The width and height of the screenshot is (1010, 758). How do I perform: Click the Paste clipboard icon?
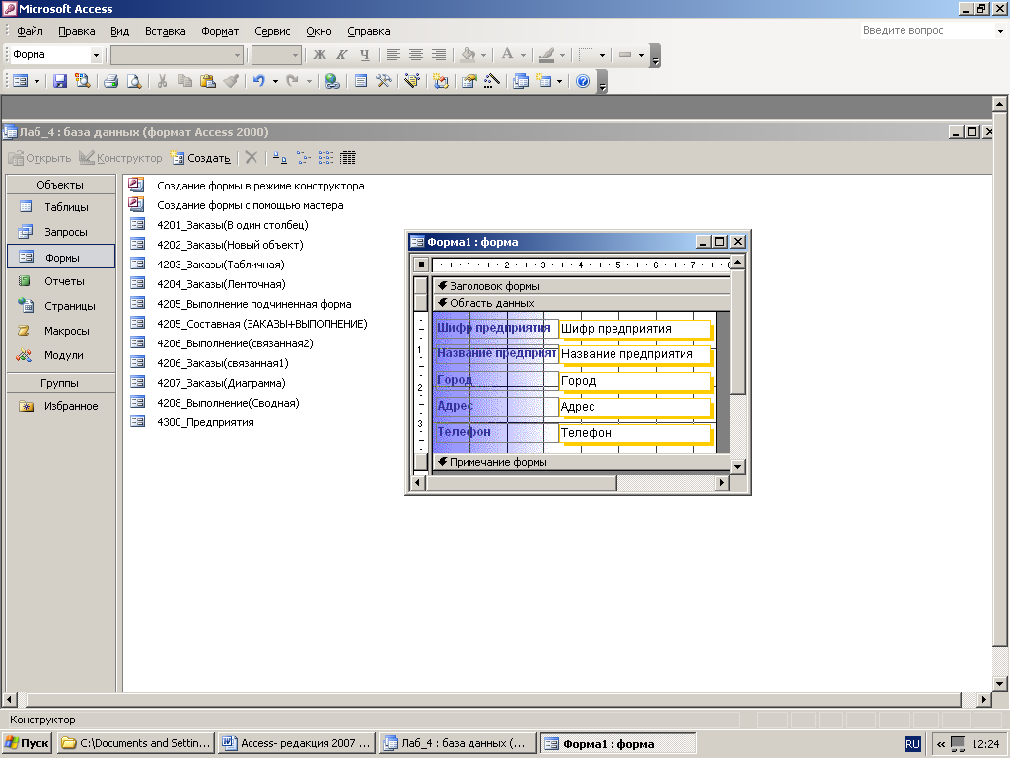coord(207,81)
